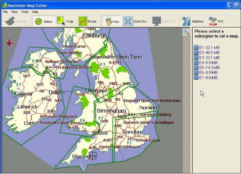Click the Rosslare-Fishguard ferry label
Image resolution: width=241 pixels, height=174 pixels.
(58, 116)
